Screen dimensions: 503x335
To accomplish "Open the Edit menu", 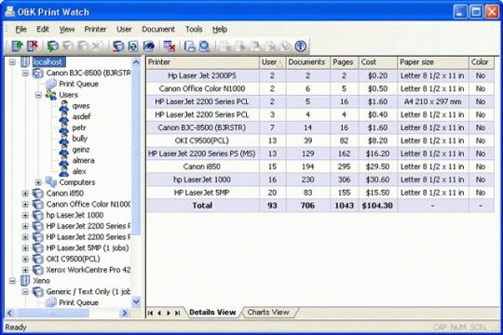I will pos(43,29).
